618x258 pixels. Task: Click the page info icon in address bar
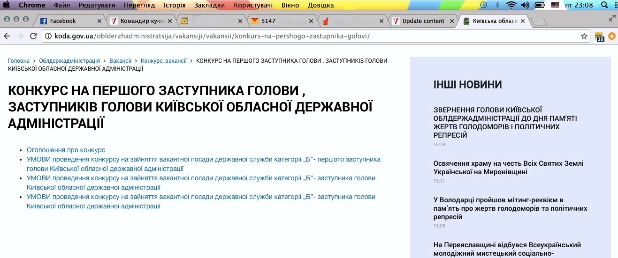48,36
